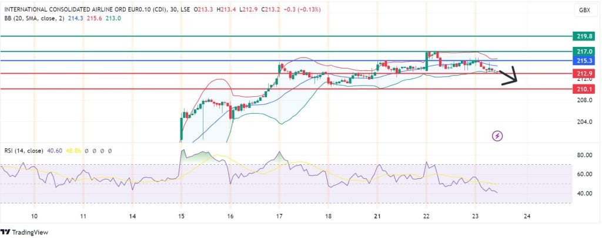The width and height of the screenshot is (602, 238).
Task: Select the 215.3 blue price label
Action: coord(584,60)
